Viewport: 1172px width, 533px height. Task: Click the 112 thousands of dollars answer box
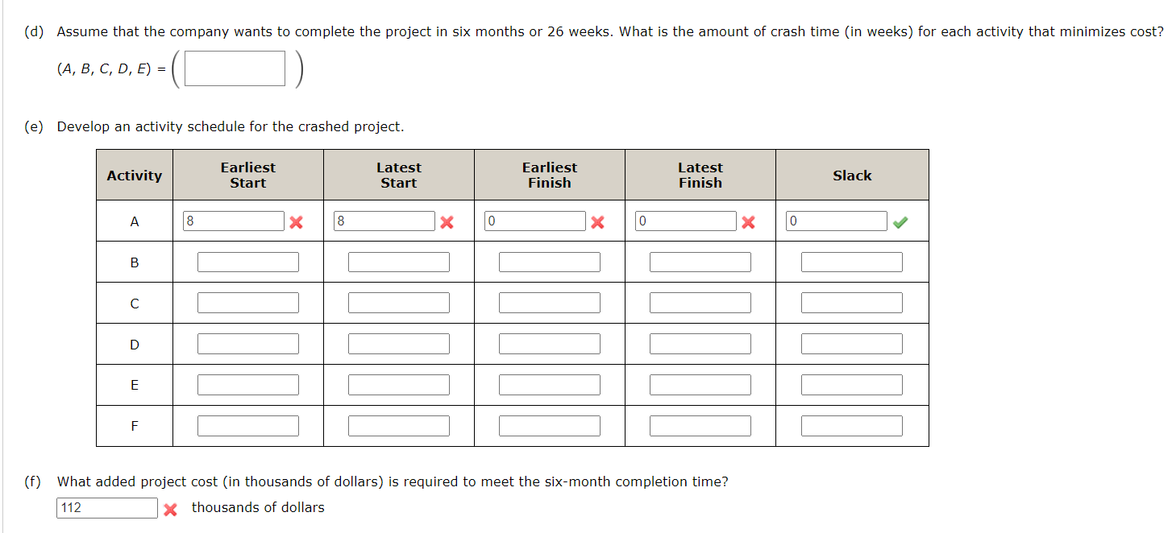pos(106,507)
